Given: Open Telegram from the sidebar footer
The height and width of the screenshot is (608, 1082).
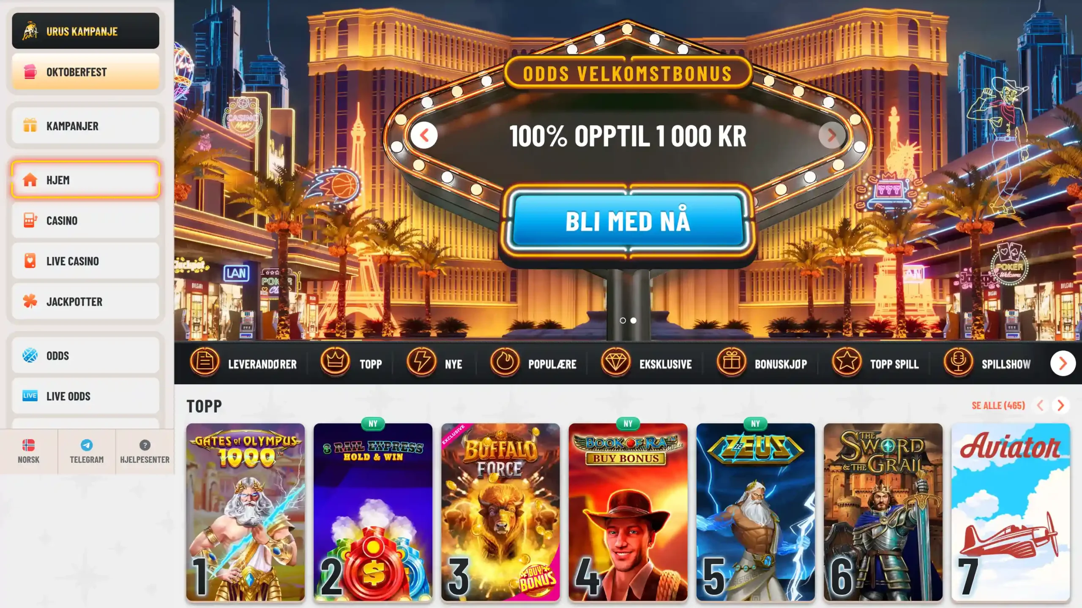Looking at the screenshot, I should click(87, 451).
